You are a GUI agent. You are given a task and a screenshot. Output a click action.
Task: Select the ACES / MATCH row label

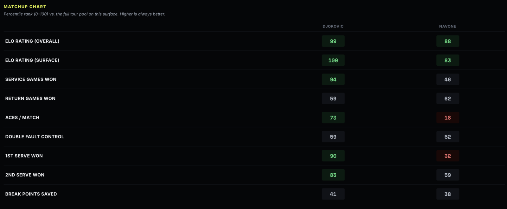[22, 117]
